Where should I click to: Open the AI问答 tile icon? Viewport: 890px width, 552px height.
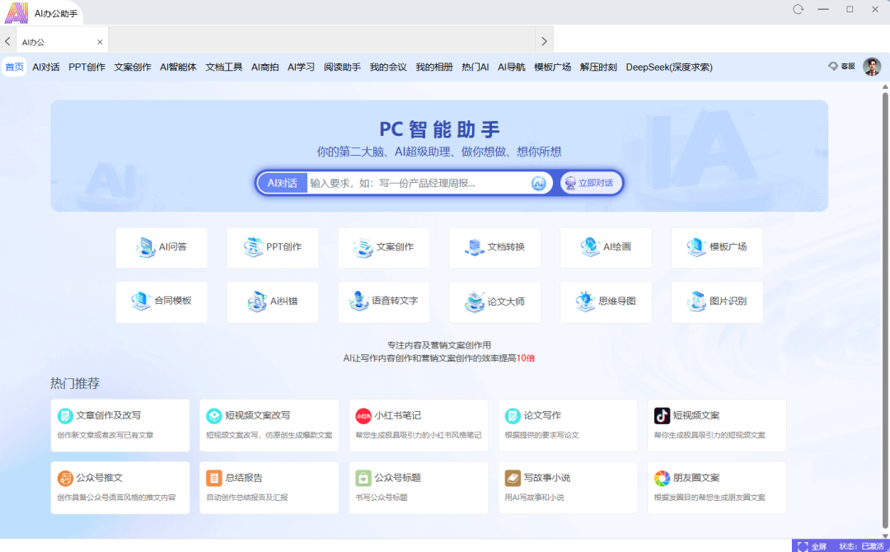(146, 247)
